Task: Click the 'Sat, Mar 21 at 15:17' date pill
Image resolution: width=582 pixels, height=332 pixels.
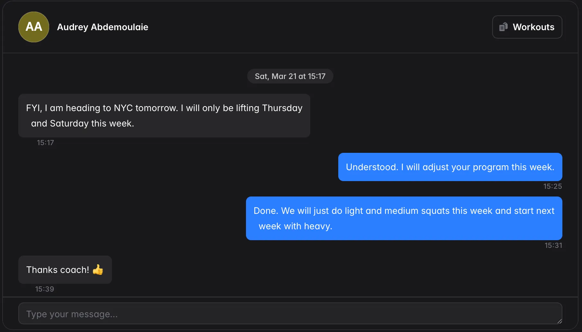Action: (x=290, y=76)
